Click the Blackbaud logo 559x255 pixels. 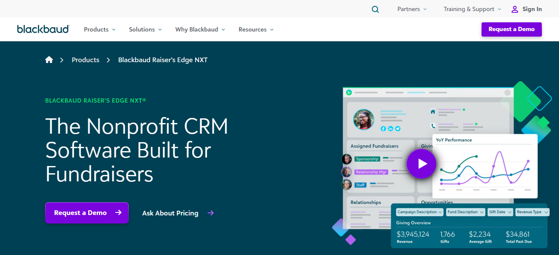pyautogui.click(x=43, y=29)
